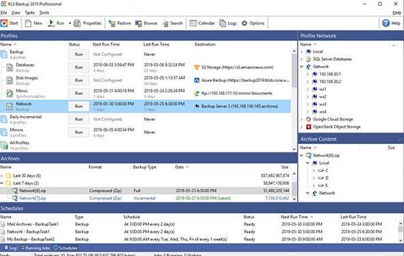404x256 pixels.
Task: Click the Start toolbar icon
Action: point(4,23)
